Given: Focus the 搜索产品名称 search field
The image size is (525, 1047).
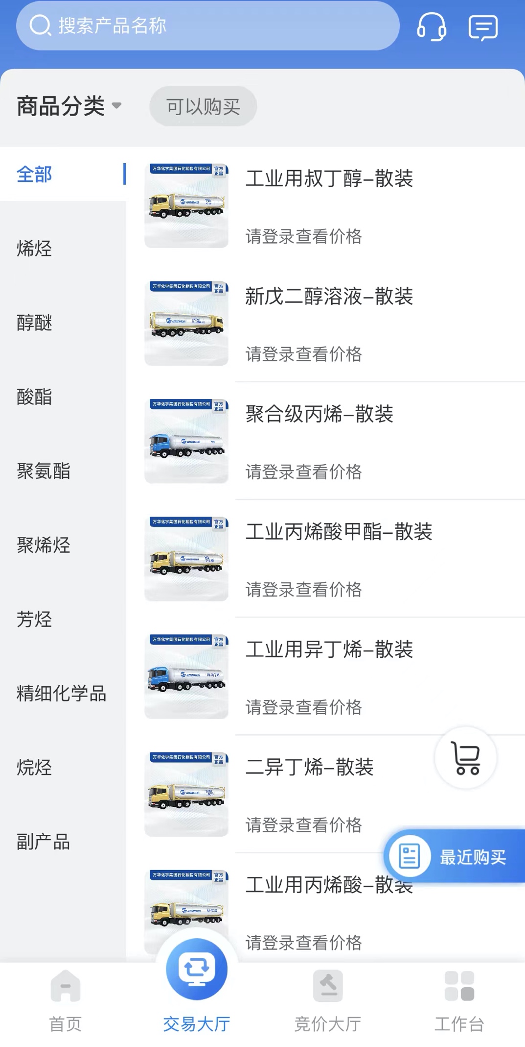Looking at the screenshot, I should click(220, 25).
